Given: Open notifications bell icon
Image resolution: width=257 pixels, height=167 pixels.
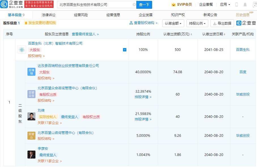Looking at the screenshot, I should 245,5.
